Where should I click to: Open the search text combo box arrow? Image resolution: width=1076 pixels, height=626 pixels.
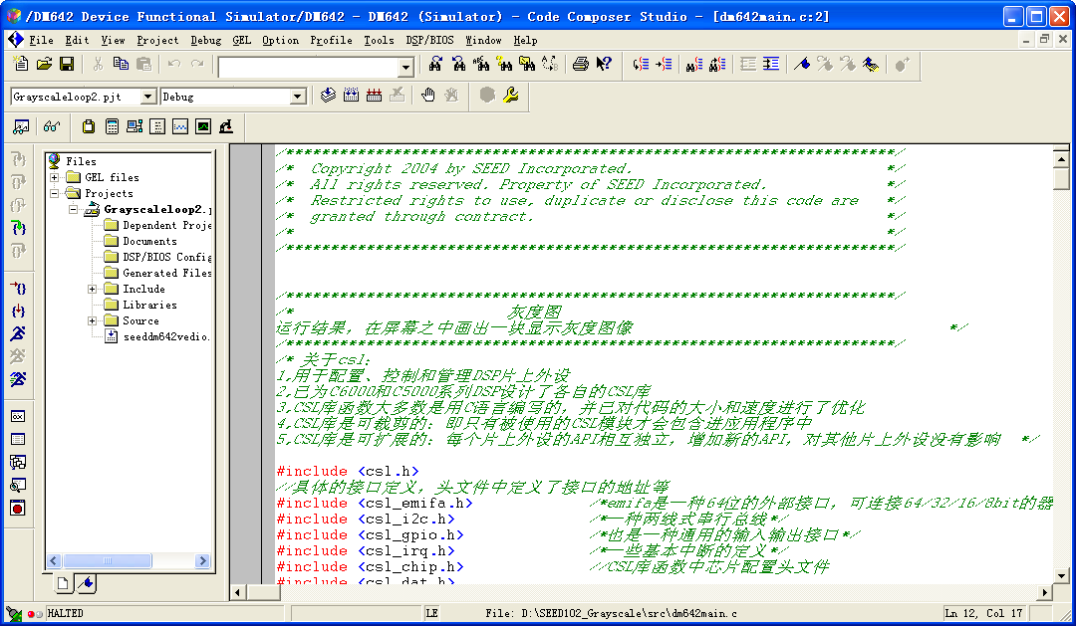(406, 68)
